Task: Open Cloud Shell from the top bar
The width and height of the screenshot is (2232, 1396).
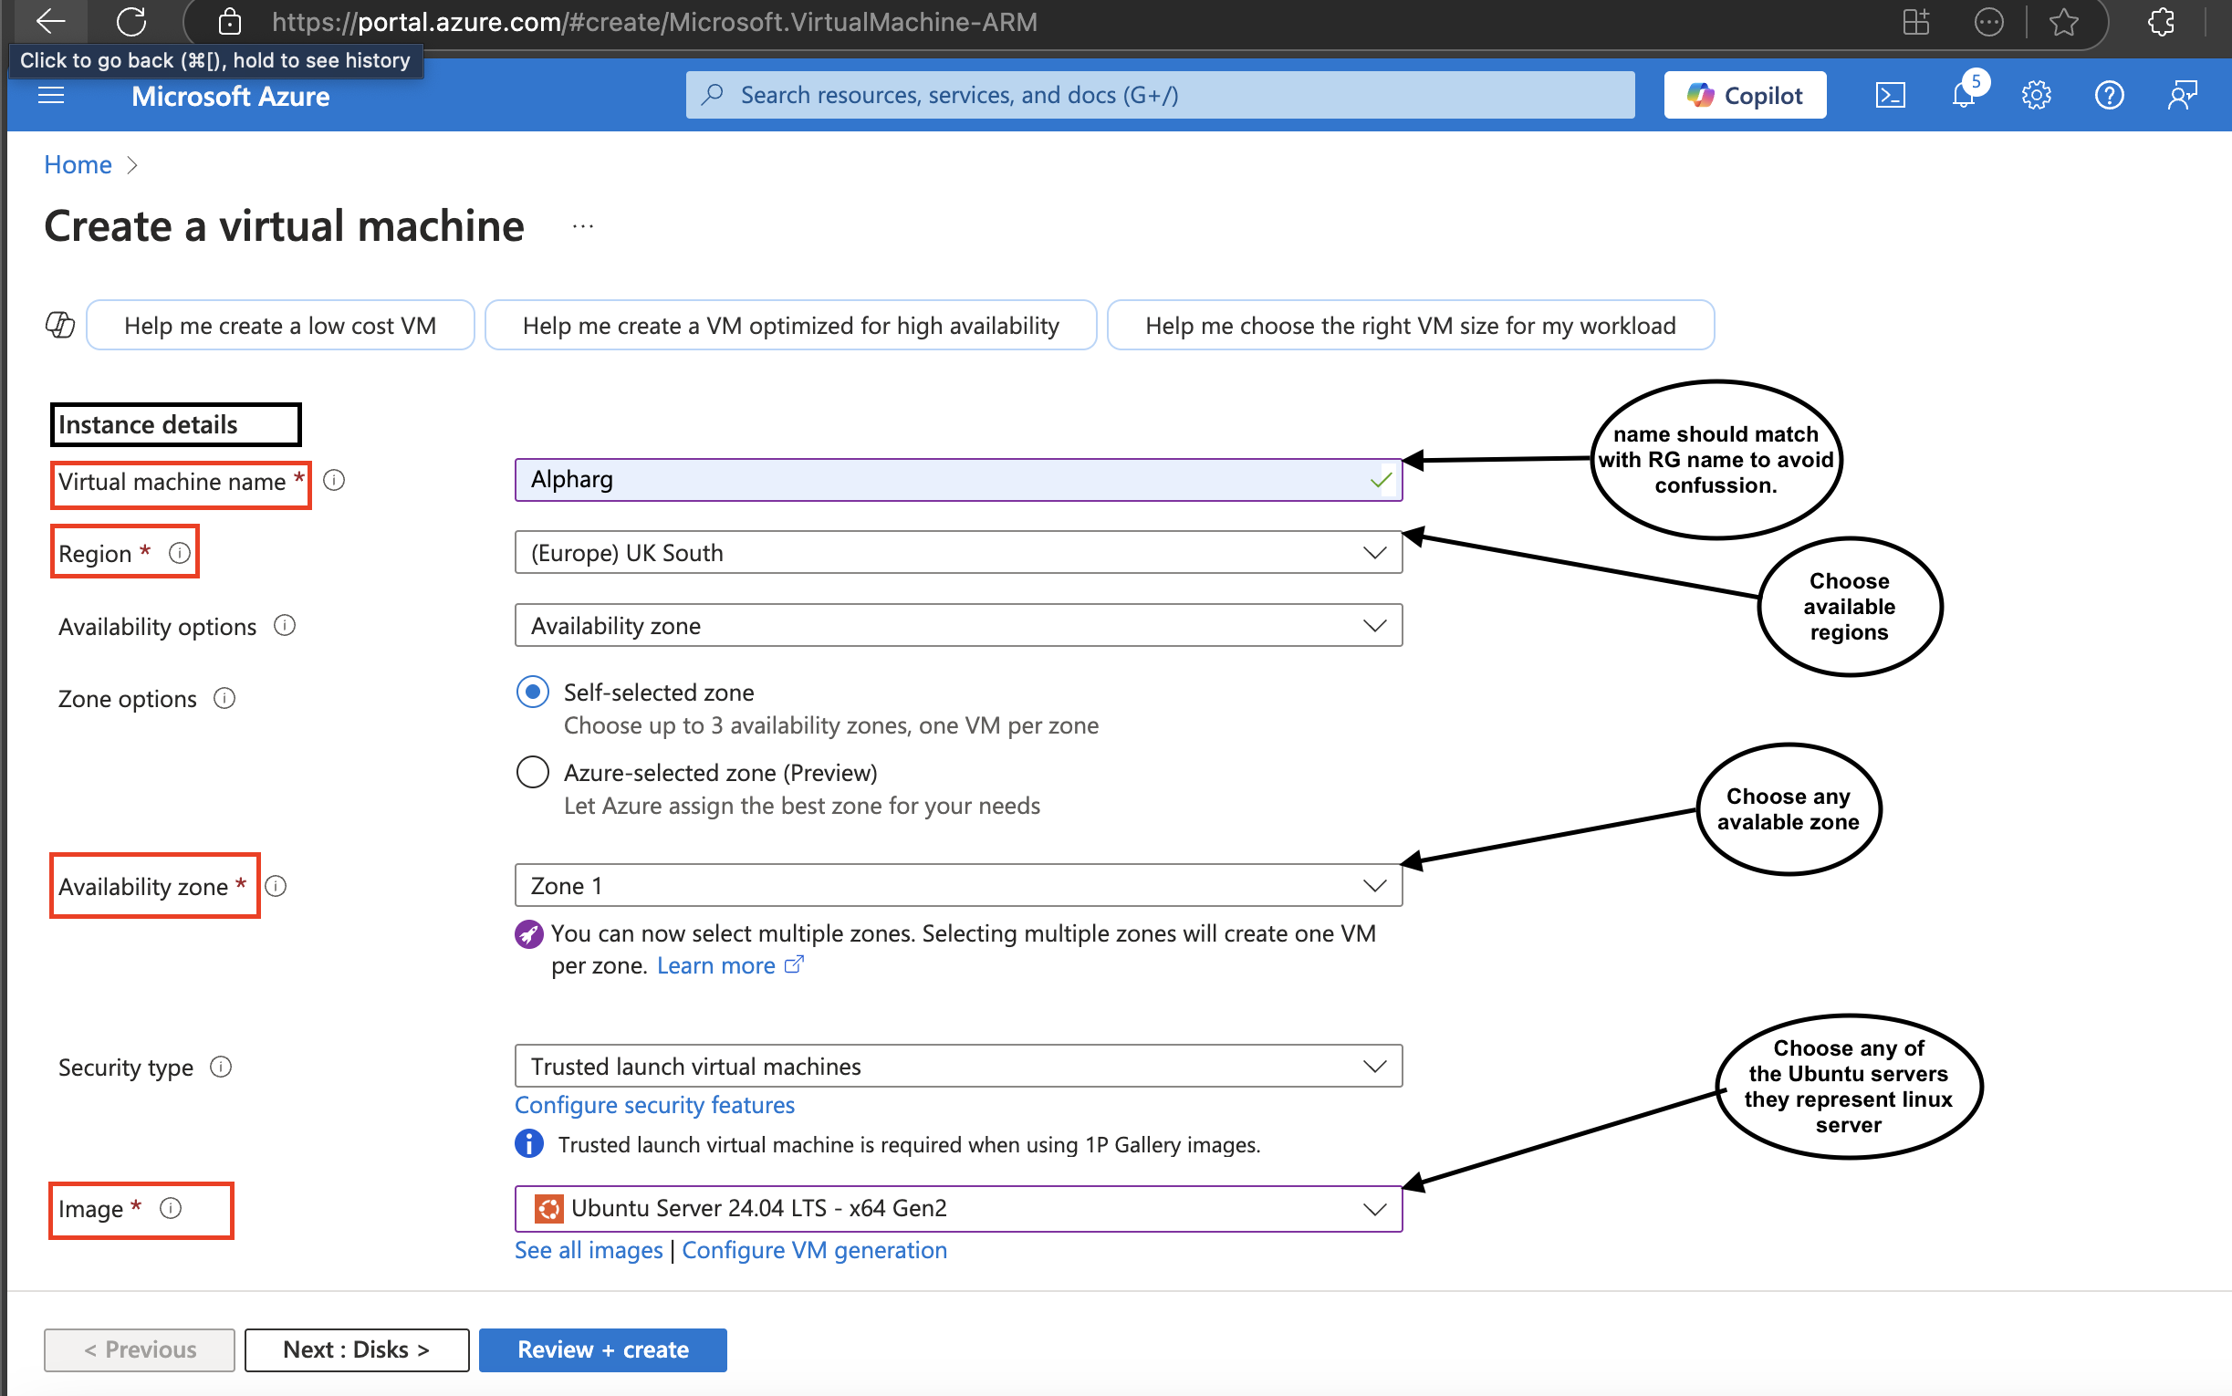Action: pyautogui.click(x=1890, y=95)
